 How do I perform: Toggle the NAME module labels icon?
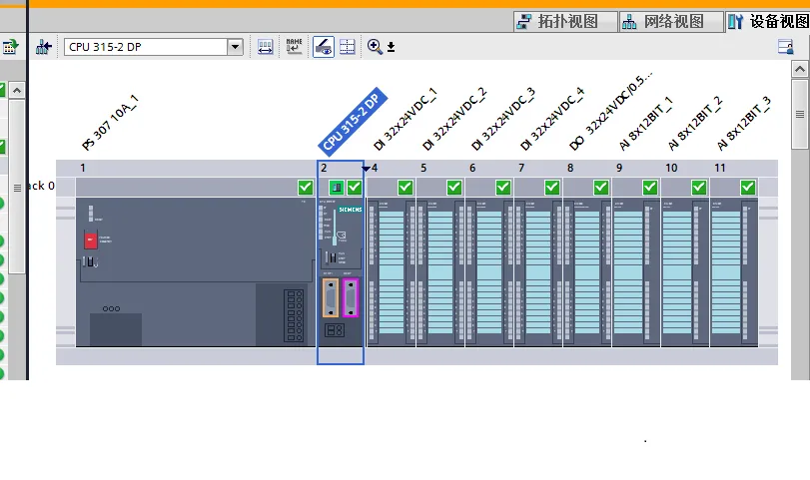click(x=294, y=47)
